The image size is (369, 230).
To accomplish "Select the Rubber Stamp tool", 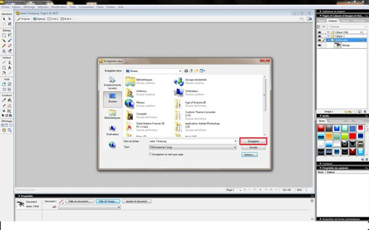I will coord(9,51).
